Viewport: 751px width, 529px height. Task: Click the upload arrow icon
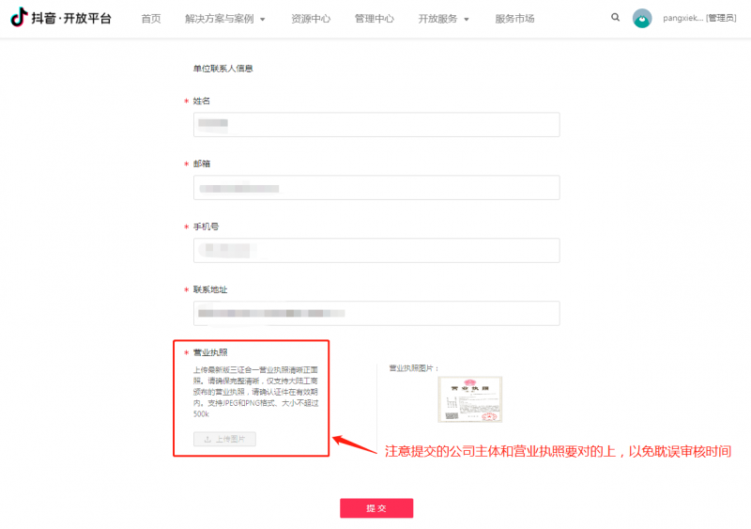(x=207, y=439)
